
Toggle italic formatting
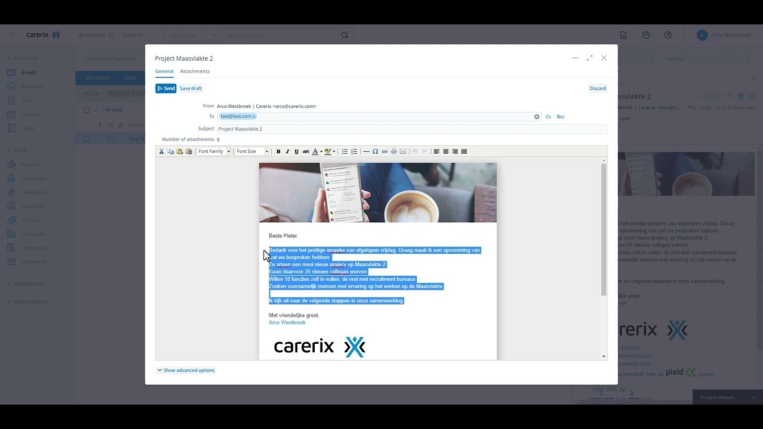point(287,151)
